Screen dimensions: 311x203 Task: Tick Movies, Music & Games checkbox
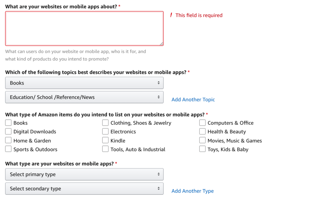pos(203,140)
